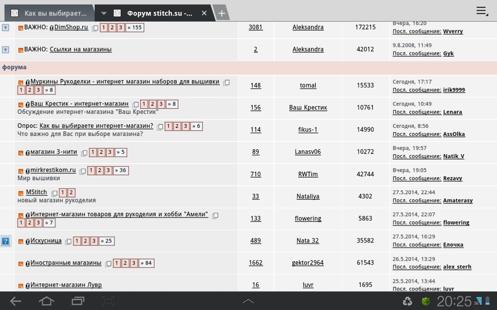Tap the screenshot capture icon in navigation bar
Image resolution: width=497 pixels, height=310 pixels.
tap(108, 301)
